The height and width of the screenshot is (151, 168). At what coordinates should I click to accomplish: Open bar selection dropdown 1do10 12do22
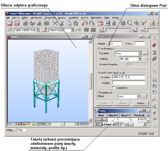(x=72, y=30)
